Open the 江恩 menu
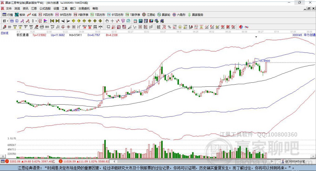Image resolution: width=316 pixels, height=171 pixels. (34, 8)
